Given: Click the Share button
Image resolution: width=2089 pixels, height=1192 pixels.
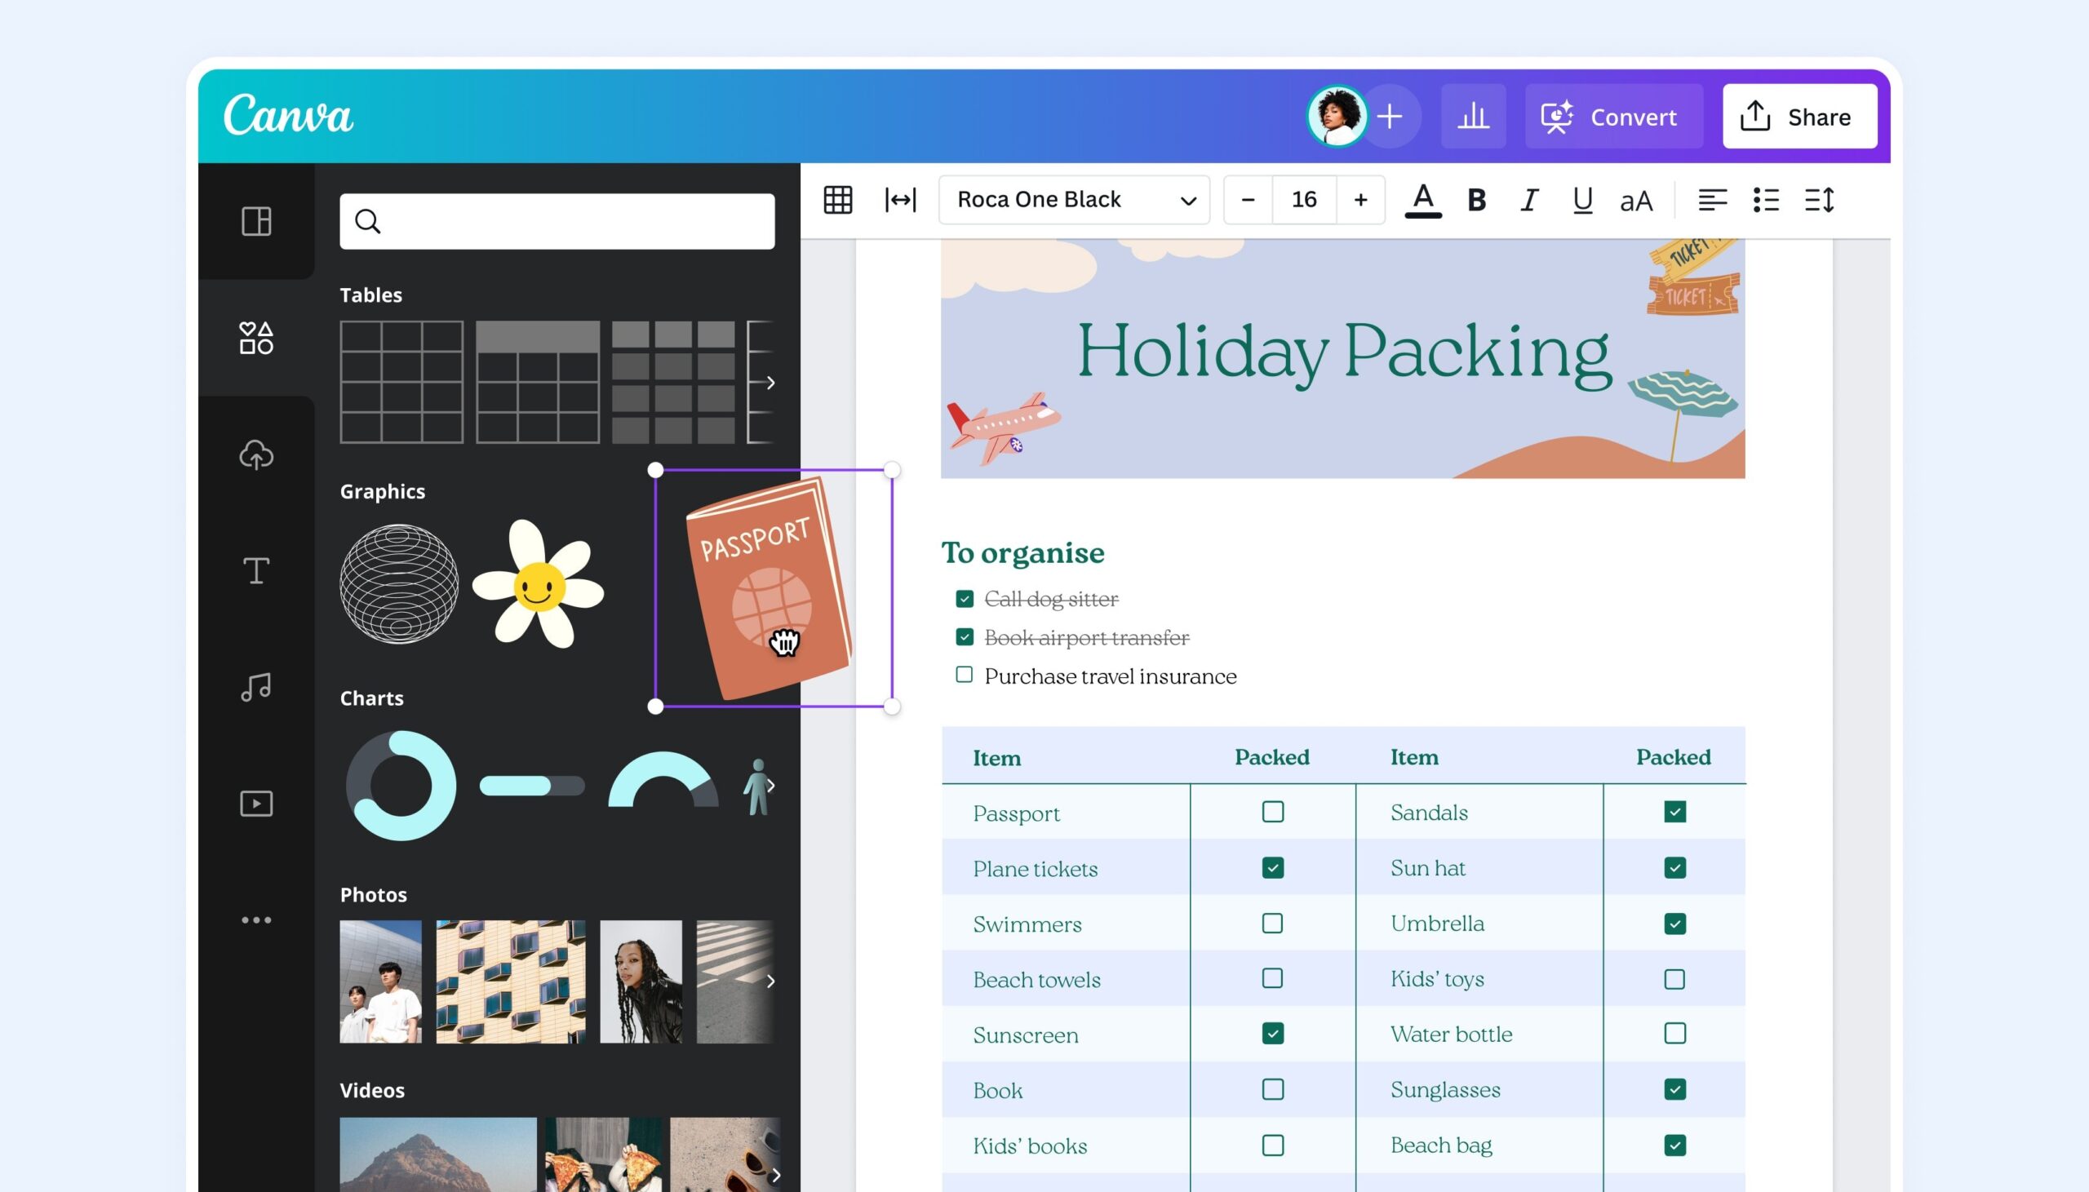Looking at the screenshot, I should pos(1799,115).
